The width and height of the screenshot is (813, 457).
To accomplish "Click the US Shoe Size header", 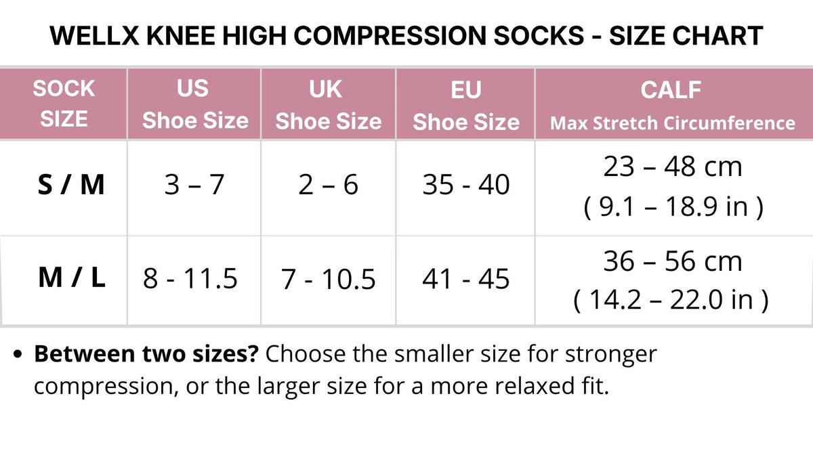I will tap(195, 105).
